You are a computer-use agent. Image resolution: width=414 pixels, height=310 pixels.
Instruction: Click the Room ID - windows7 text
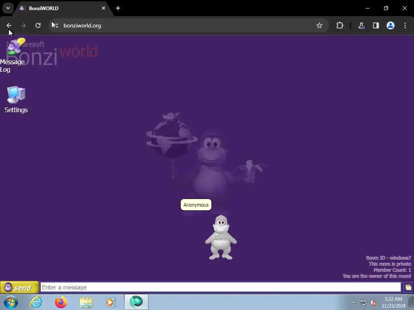[x=389, y=258]
